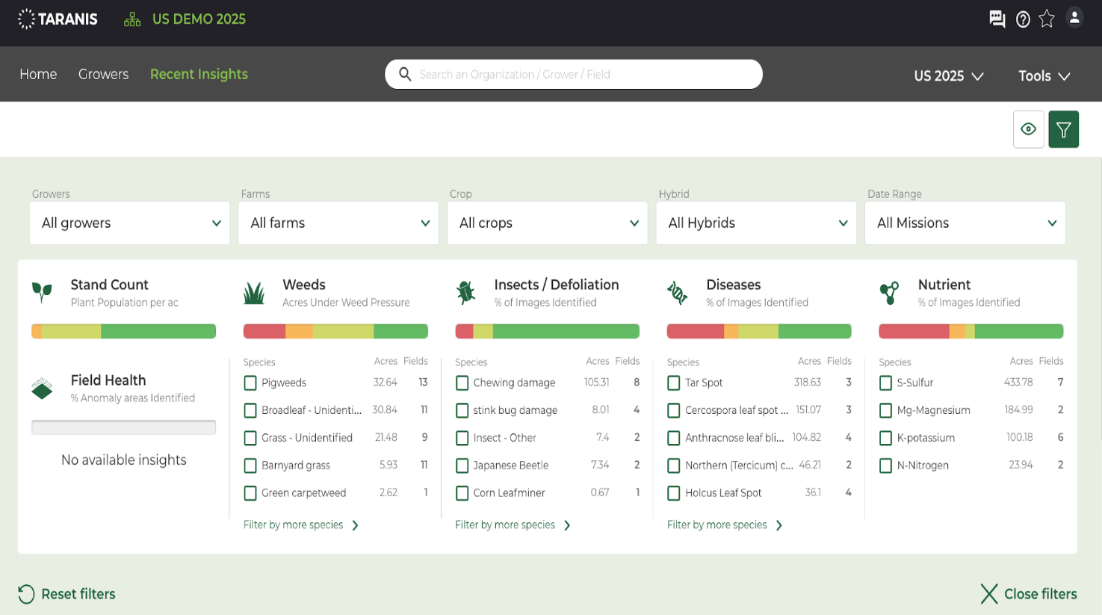
Task: Enable the Tar Spot disease checkbox
Action: [x=674, y=383]
